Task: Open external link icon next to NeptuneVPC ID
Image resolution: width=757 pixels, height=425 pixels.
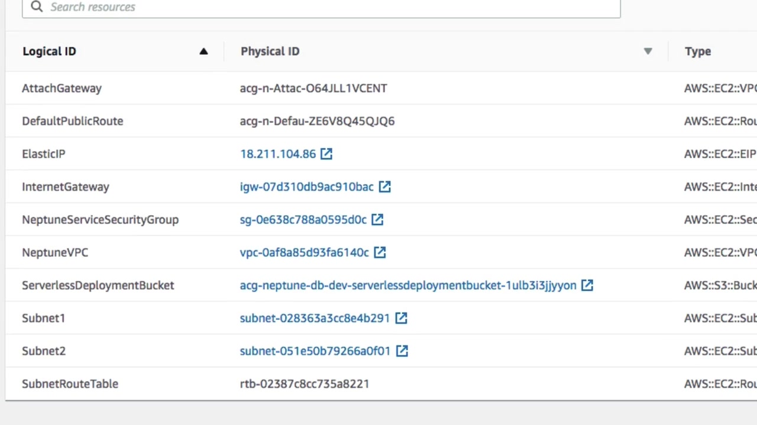Action: tap(380, 253)
